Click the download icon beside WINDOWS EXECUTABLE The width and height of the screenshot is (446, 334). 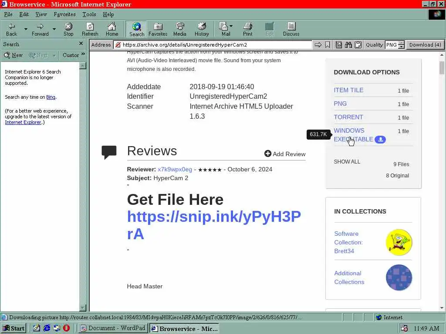click(380, 140)
